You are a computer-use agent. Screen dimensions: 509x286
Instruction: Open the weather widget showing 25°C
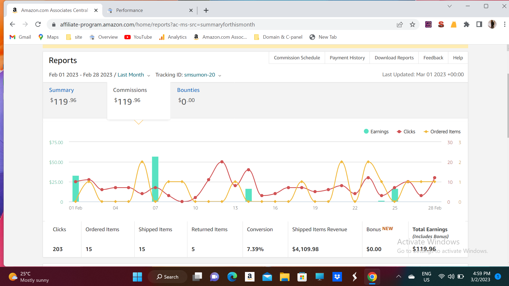[x=29, y=277]
